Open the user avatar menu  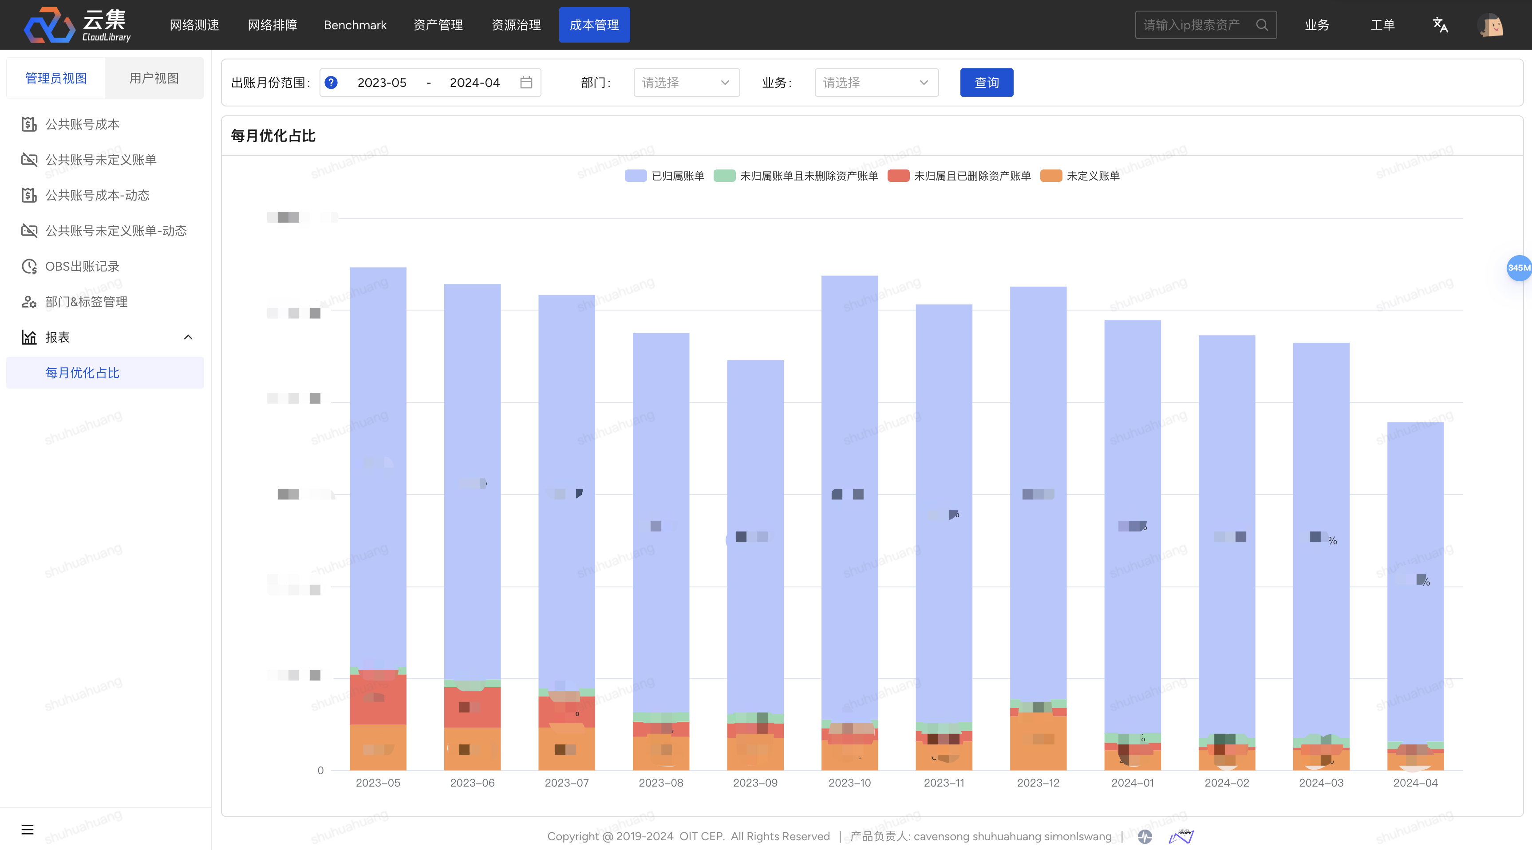click(x=1490, y=25)
